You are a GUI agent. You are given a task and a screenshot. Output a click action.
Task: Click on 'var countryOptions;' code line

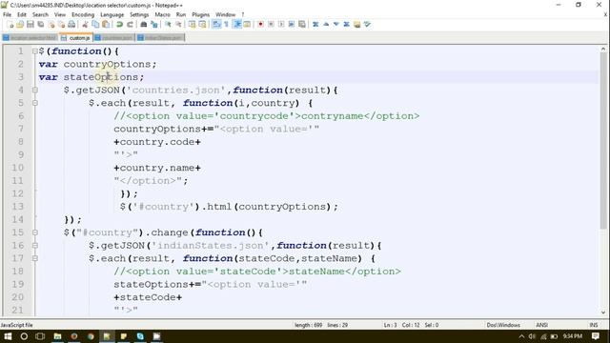tap(97, 64)
